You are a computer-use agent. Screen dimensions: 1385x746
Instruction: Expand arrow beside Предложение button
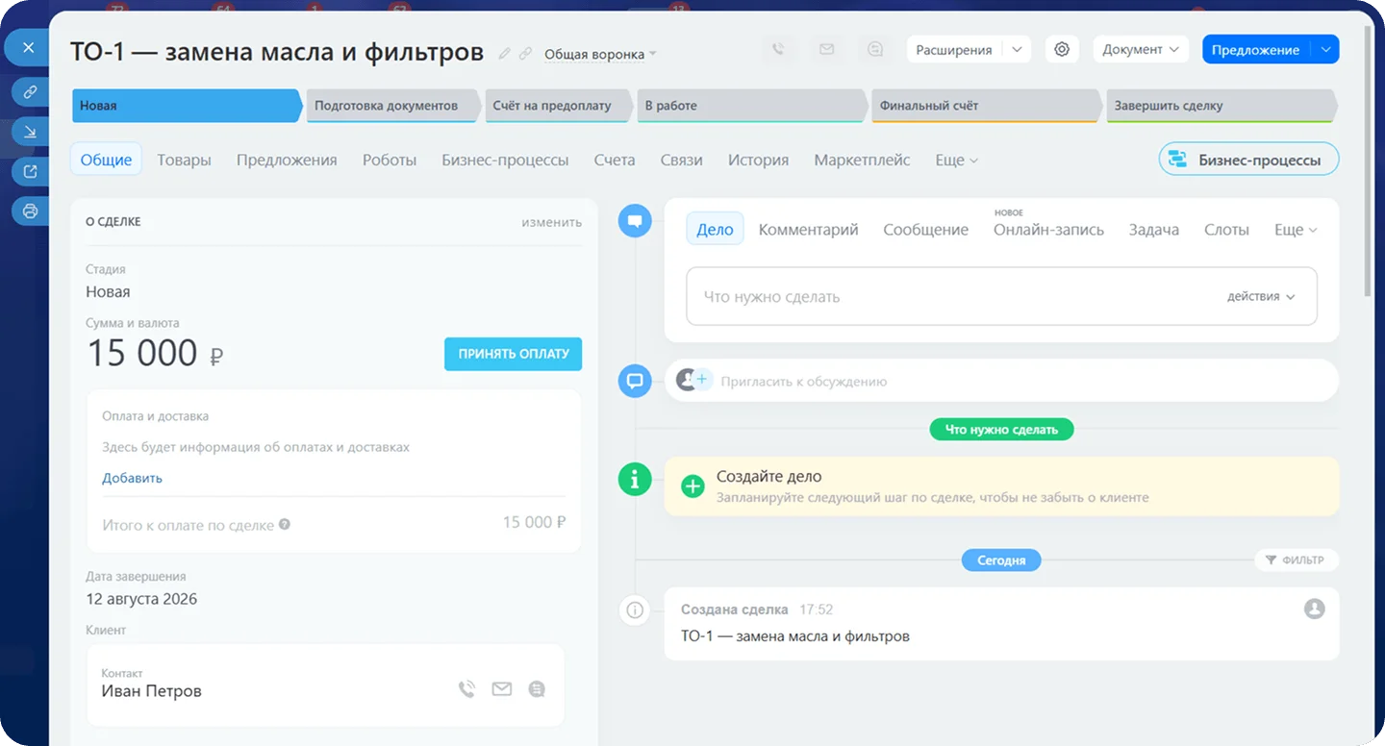pos(1325,50)
